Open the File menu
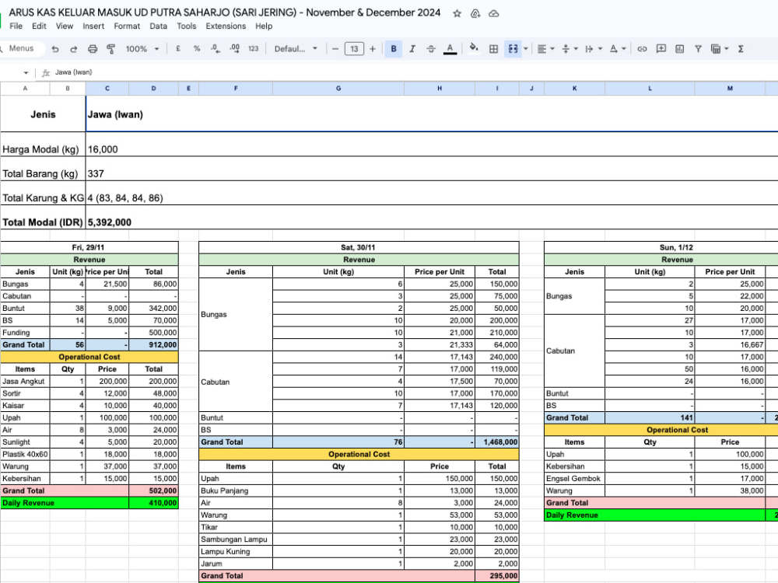 coord(16,26)
